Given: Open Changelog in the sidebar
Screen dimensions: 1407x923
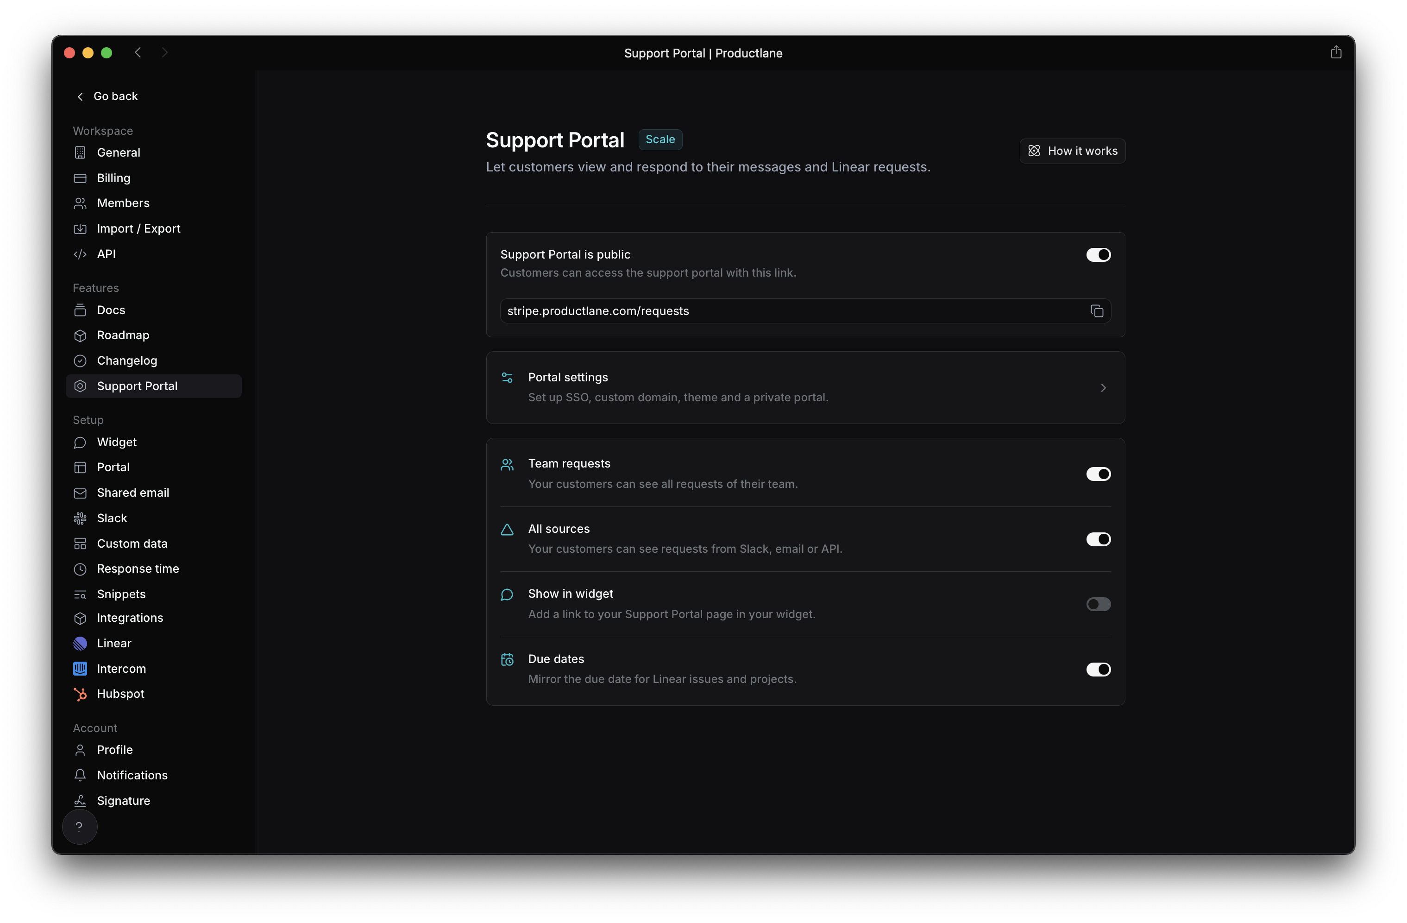Looking at the screenshot, I should [126, 360].
